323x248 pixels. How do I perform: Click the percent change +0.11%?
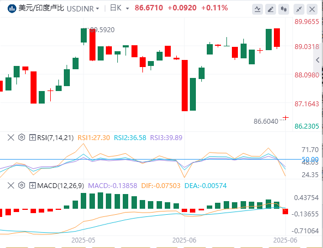click(x=214, y=8)
